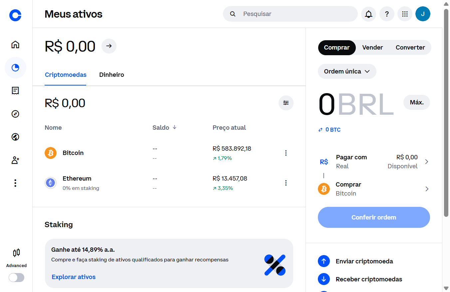Select the Comprar tab
The width and height of the screenshot is (450, 292).
[337, 48]
